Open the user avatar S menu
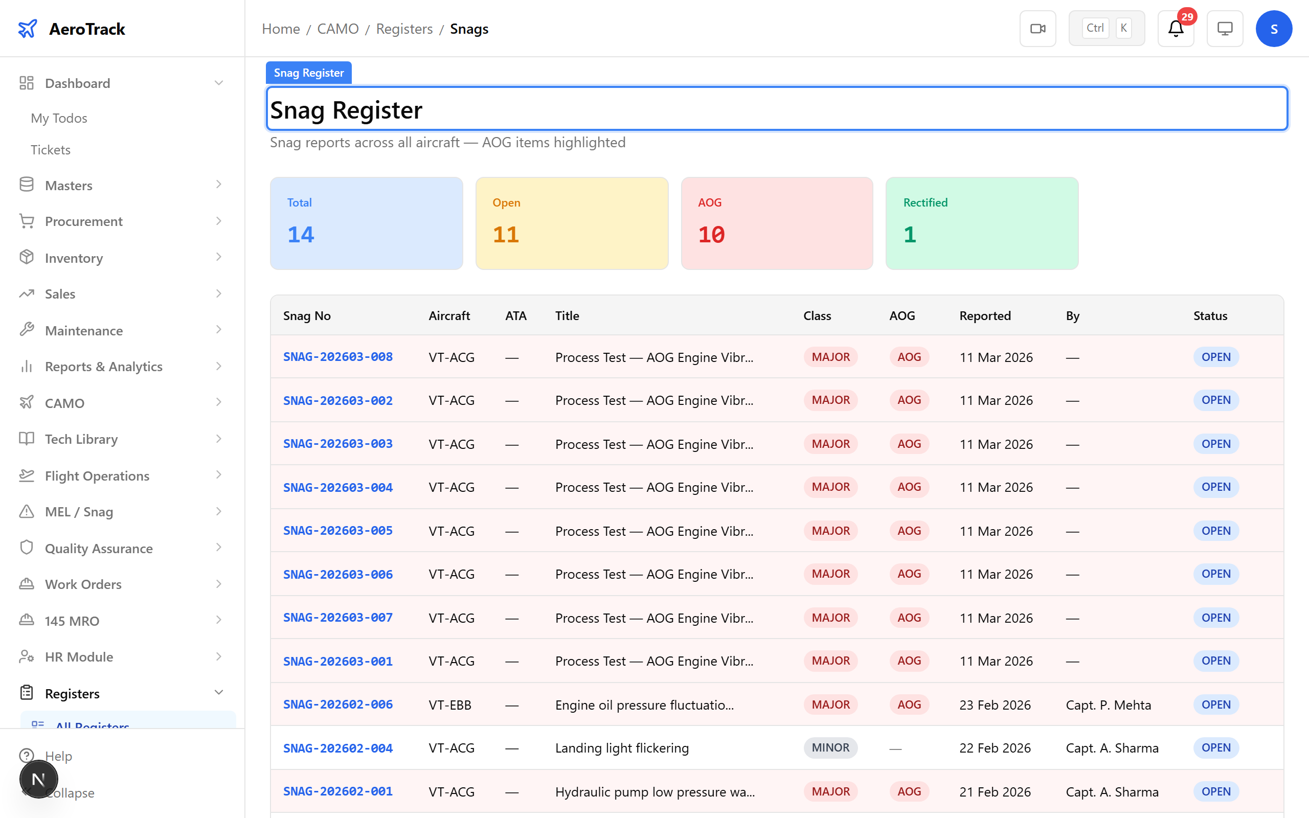This screenshot has height=818, width=1309. [x=1273, y=29]
